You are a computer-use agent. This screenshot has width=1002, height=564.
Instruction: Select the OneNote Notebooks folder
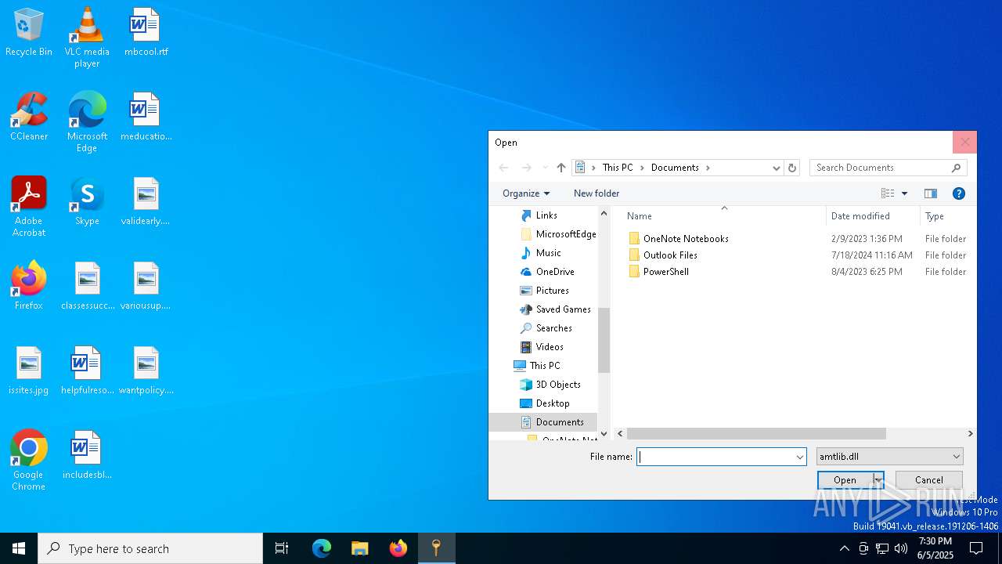coord(686,239)
